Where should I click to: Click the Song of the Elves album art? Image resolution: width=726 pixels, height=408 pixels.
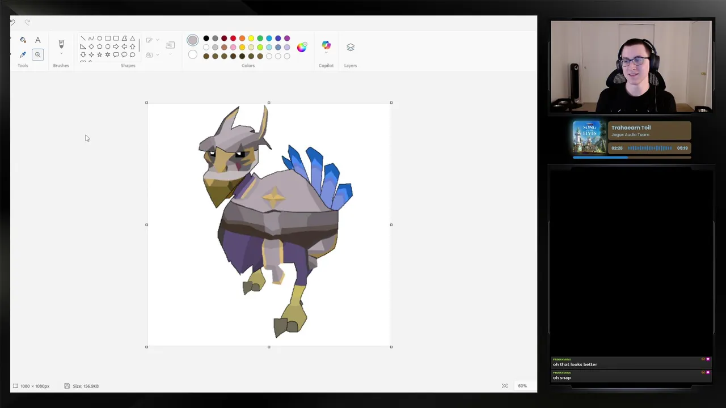[589, 138]
